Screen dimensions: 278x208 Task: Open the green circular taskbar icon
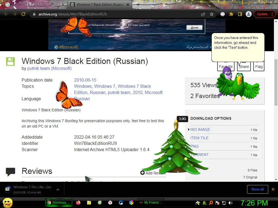[100, 203]
